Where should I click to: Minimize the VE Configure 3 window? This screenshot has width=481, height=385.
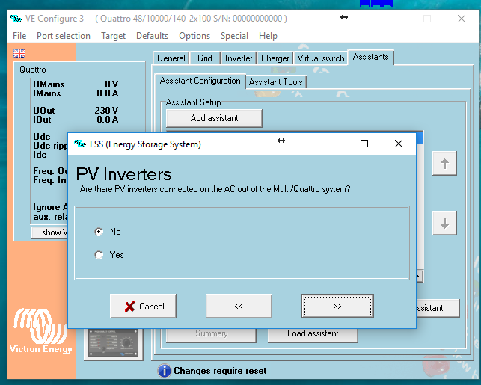click(393, 19)
